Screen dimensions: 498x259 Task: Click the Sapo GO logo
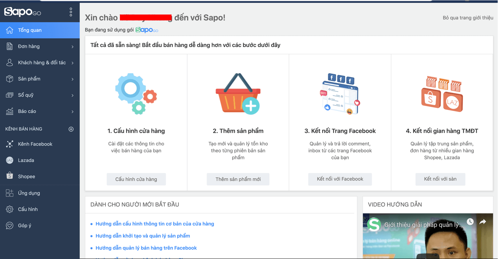point(23,12)
